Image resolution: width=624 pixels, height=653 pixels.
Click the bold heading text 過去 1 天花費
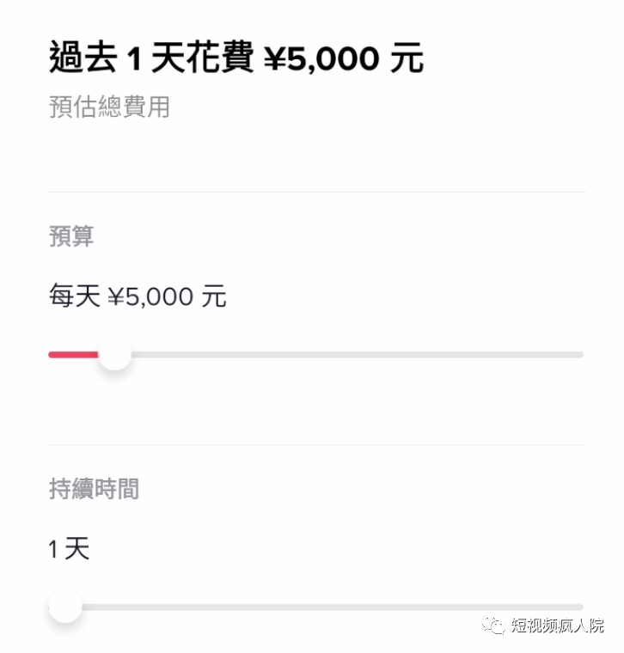pos(151,59)
